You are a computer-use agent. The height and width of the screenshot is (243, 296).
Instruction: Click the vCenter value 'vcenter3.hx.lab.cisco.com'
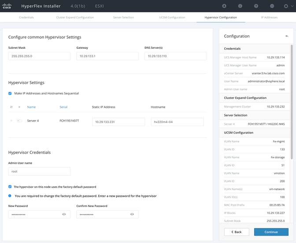268,73
